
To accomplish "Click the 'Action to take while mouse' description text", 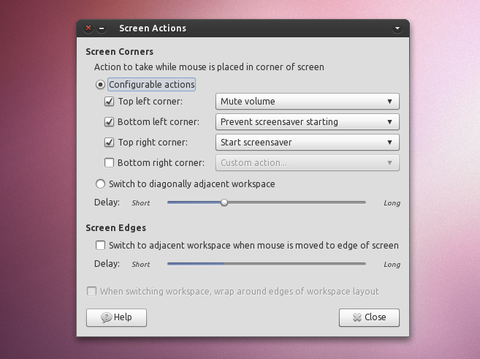I will [x=209, y=67].
